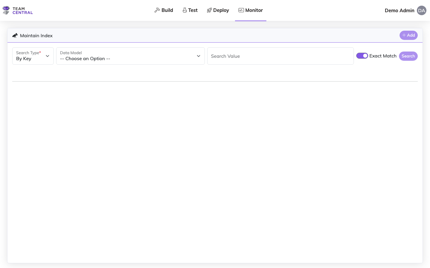Toggle Exact Match off then back on
Screen dimensions: 430x268
tap(362, 56)
